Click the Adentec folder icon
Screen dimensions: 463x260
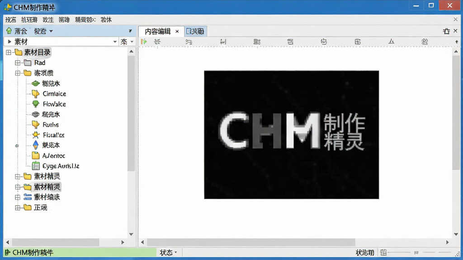point(36,156)
